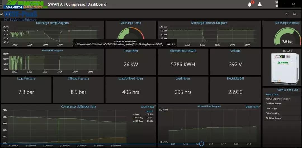The width and height of the screenshot is (302, 148).
Task: Click the Oil Change entry
Action: point(271,109)
